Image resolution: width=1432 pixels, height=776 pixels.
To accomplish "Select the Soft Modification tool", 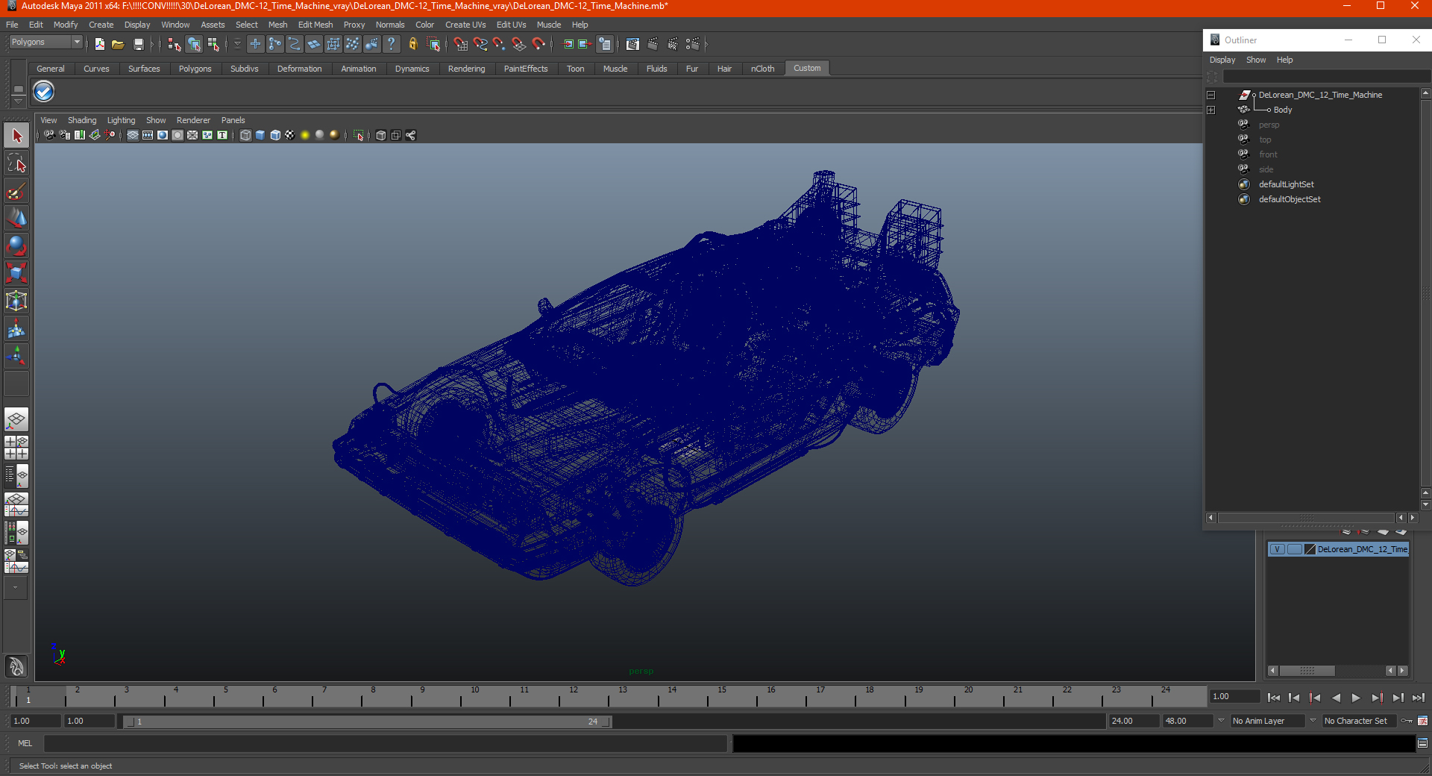I will tap(16, 328).
